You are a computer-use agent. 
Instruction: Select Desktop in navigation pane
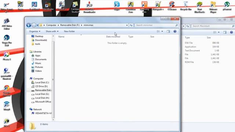tap(37, 36)
